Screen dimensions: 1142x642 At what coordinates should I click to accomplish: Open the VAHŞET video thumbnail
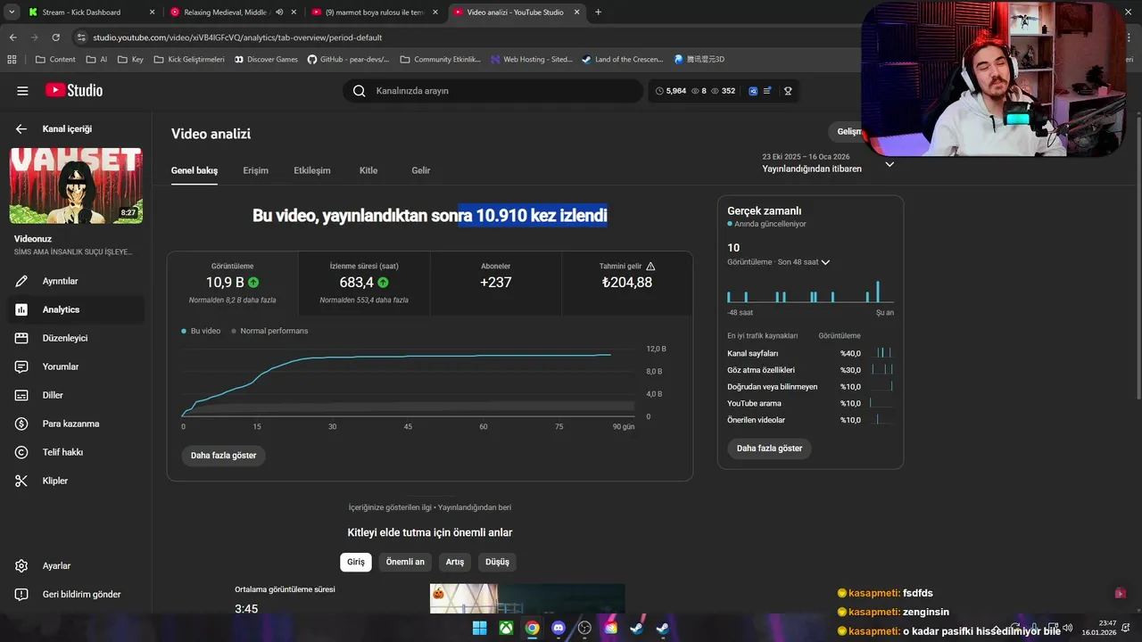tap(76, 185)
